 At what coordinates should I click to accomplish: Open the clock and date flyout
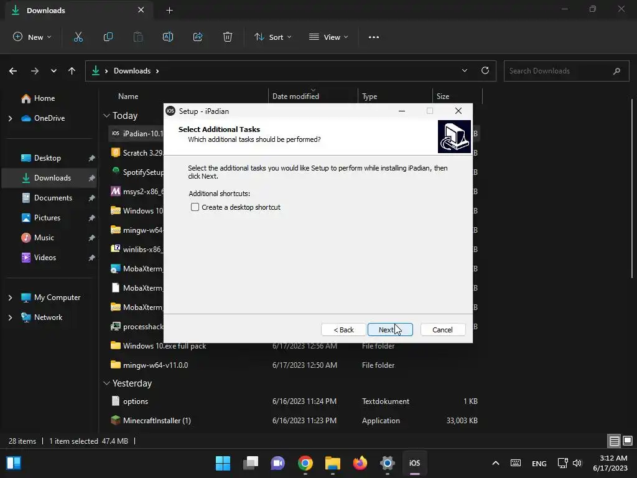click(610, 463)
